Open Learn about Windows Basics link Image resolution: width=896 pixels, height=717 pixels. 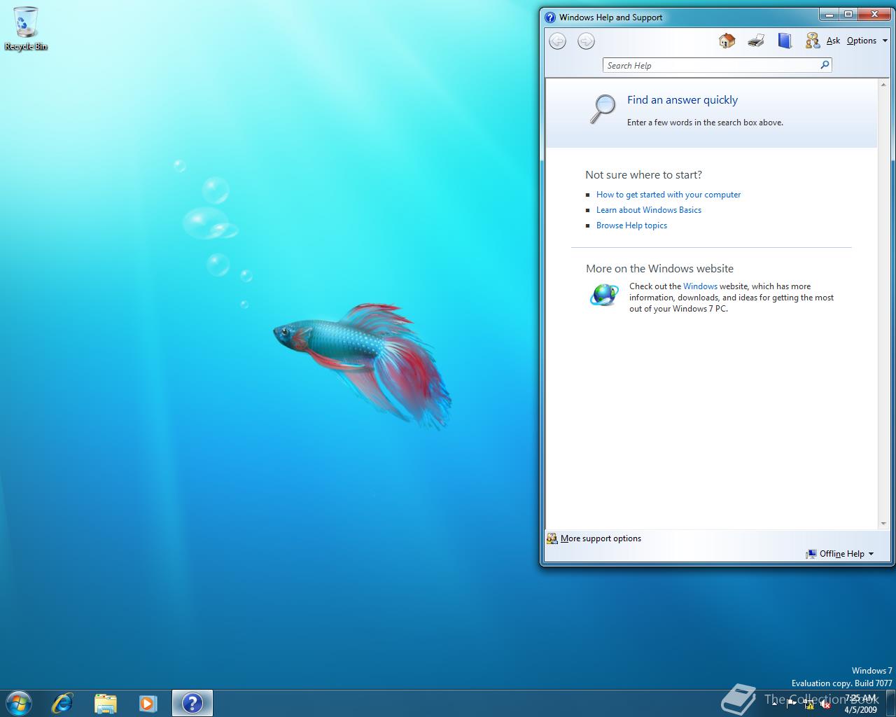coord(649,210)
